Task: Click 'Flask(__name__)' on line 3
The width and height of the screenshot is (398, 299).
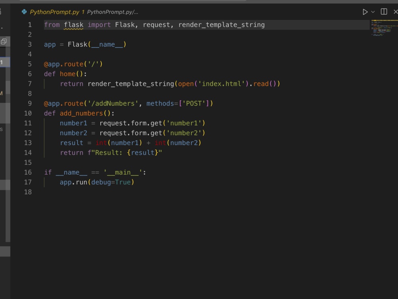Action: point(97,45)
